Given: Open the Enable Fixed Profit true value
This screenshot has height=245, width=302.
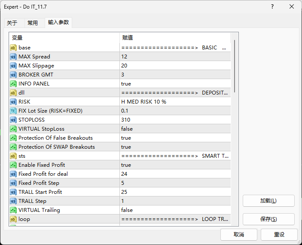Looking at the screenshot, I should point(175,165).
